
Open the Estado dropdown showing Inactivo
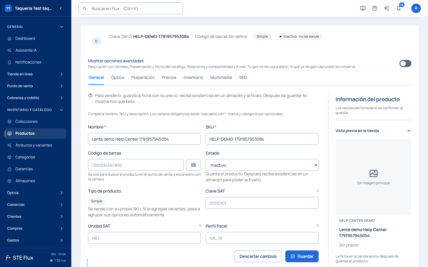click(262, 165)
